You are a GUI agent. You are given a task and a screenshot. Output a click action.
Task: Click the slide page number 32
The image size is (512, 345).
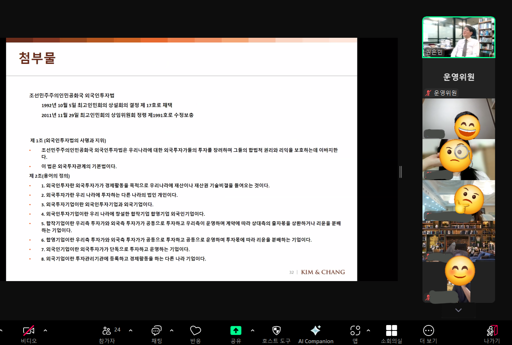[x=291, y=272]
